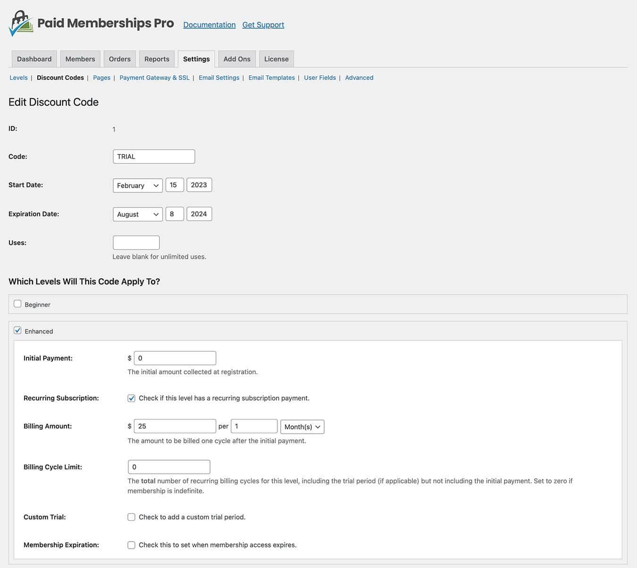Click the Leave blank for unlimited uses hint
This screenshot has height=568, width=637.
tap(159, 257)
